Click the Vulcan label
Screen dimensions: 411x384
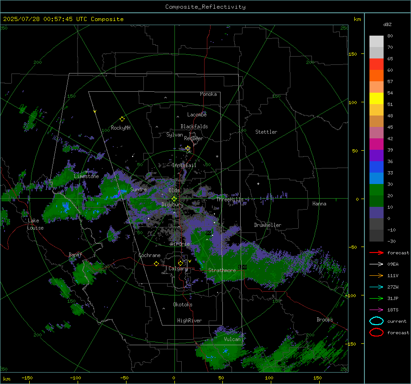click(x=232, y=339)
